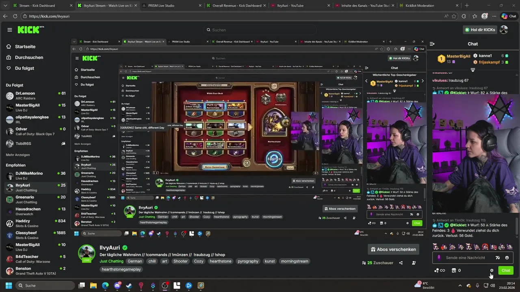Image resolution: width=520 pixels, height=292 pixels.
Task: Click the chat scrollbar
Action: tap(517, 227)
